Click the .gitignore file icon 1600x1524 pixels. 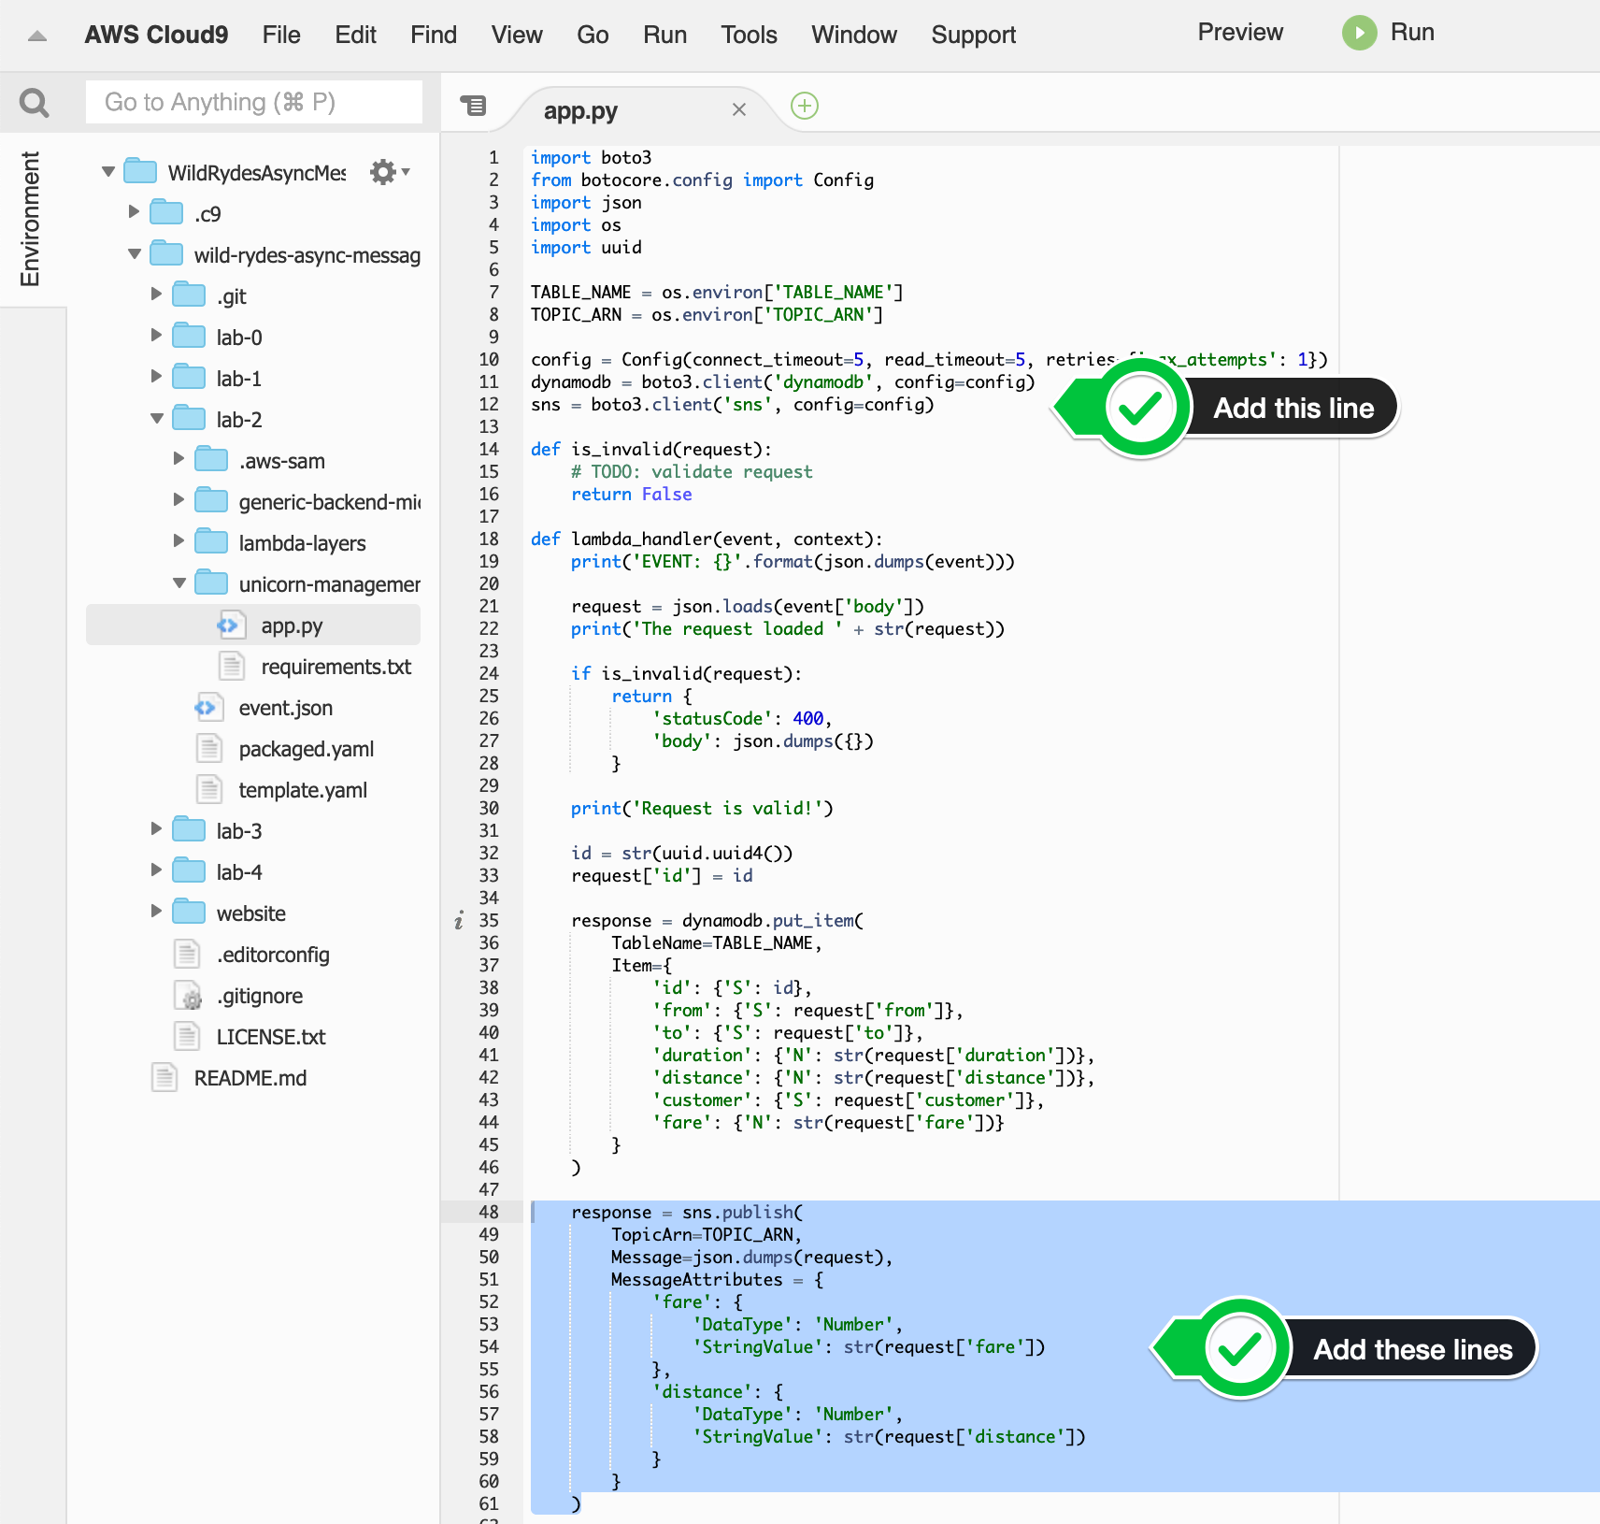187,996
